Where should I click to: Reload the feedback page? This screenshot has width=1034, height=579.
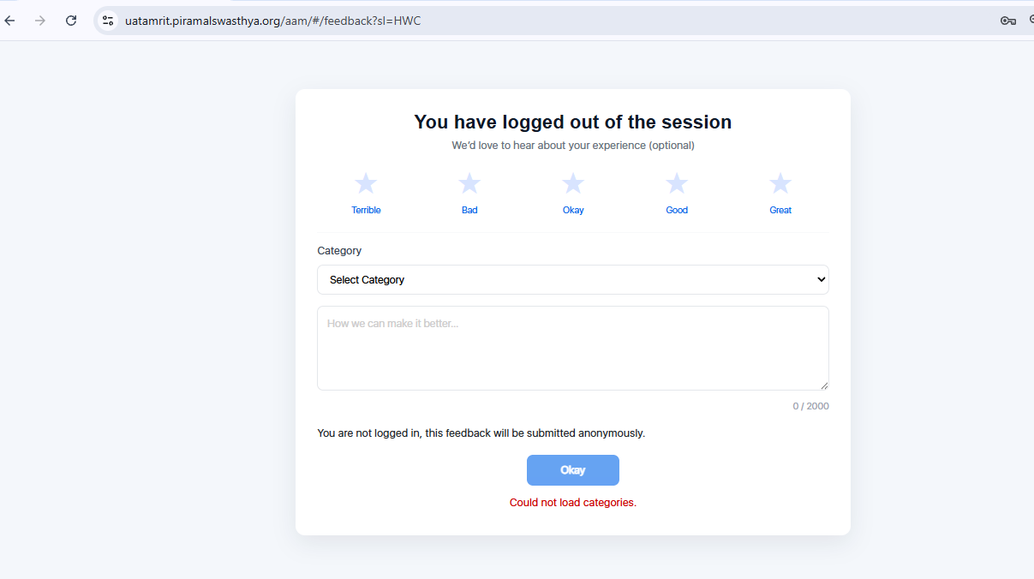(x=71, y=21)
